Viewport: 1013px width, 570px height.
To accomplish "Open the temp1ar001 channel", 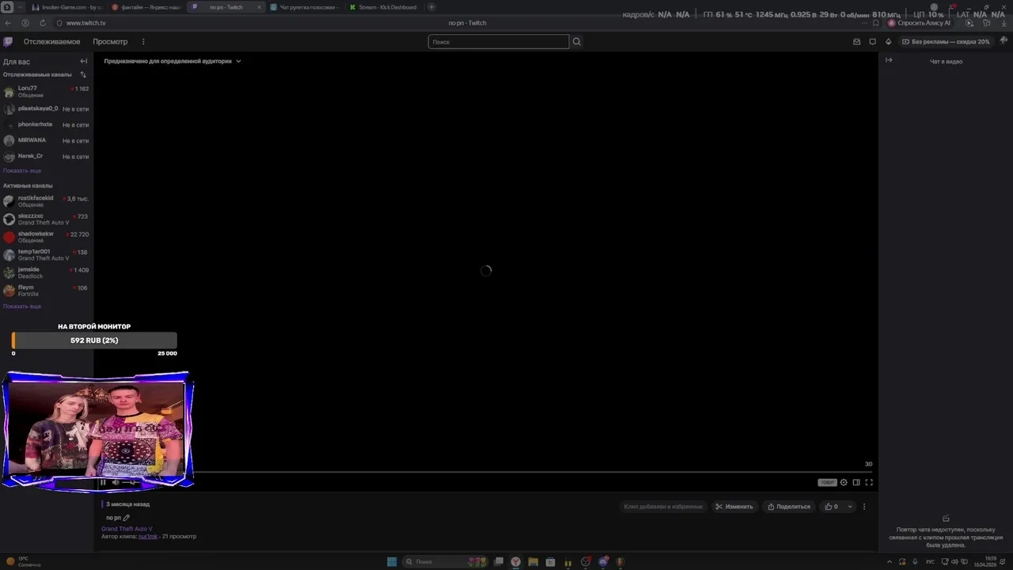I will point(47,255).
